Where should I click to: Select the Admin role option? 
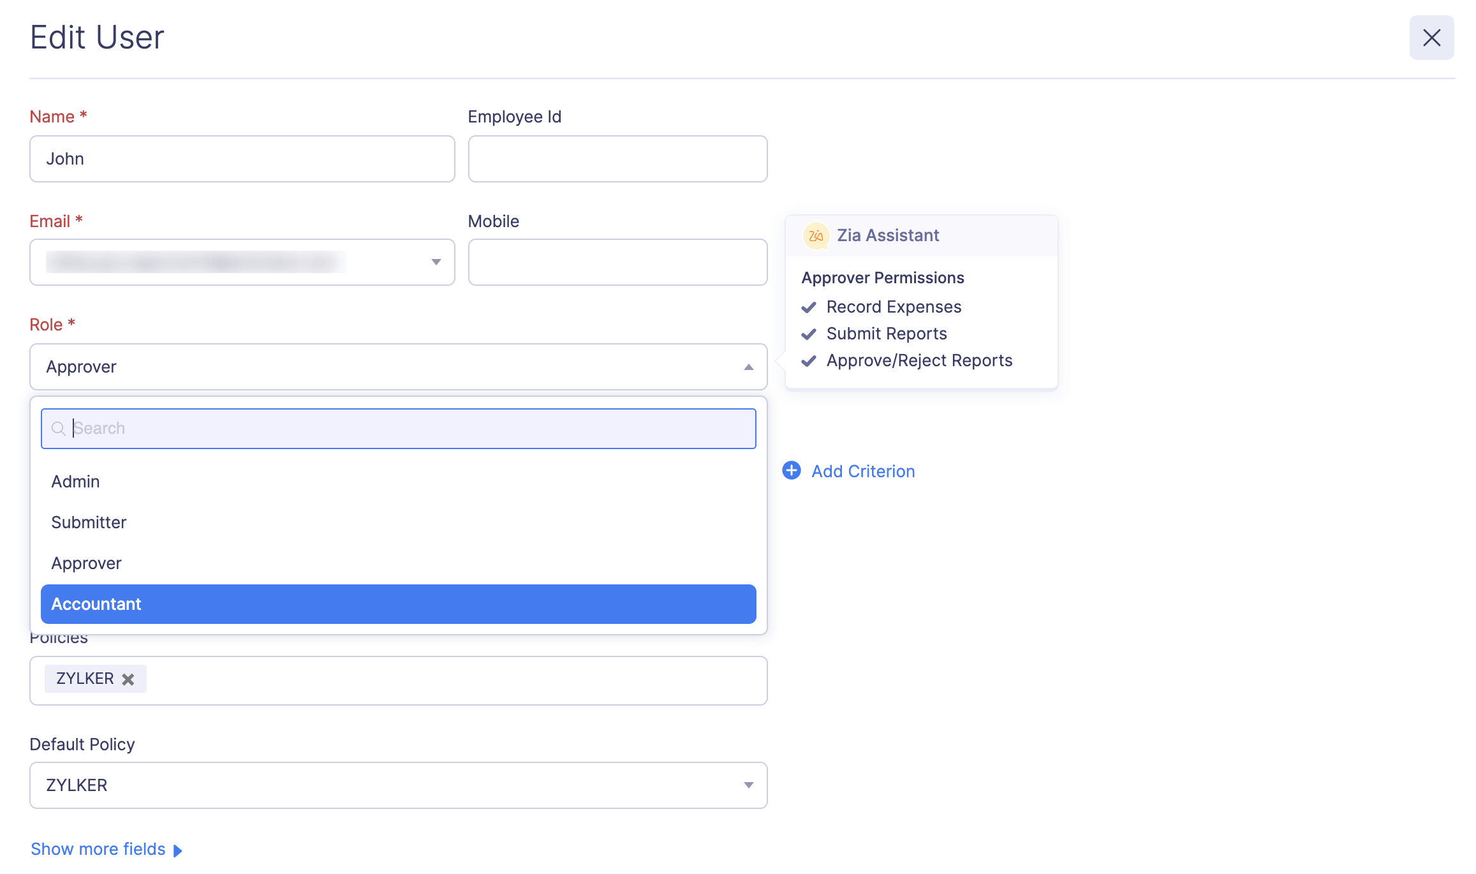point(75,481)
